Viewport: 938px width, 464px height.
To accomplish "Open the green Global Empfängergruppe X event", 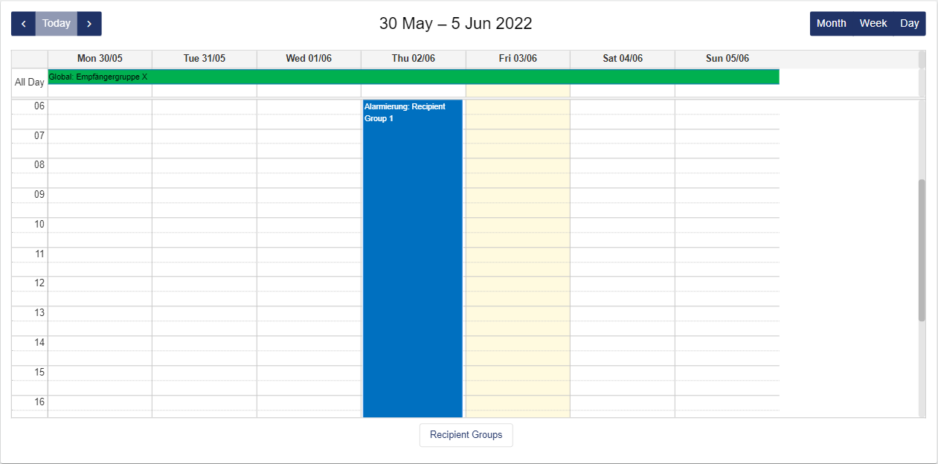I will pyautogui.click(x=413, y=77).
